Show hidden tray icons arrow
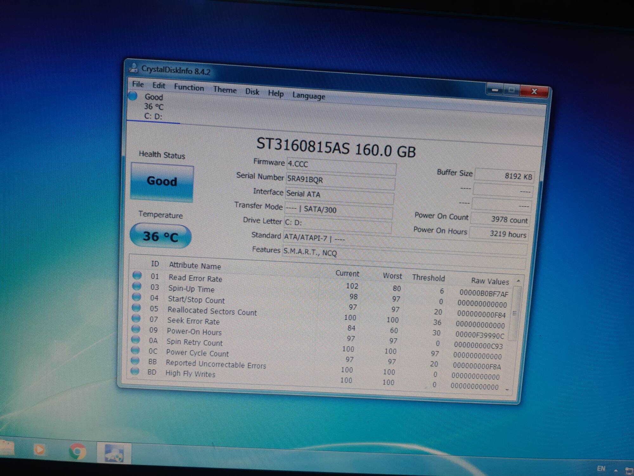The image size is (634, 476). point(616,470)
